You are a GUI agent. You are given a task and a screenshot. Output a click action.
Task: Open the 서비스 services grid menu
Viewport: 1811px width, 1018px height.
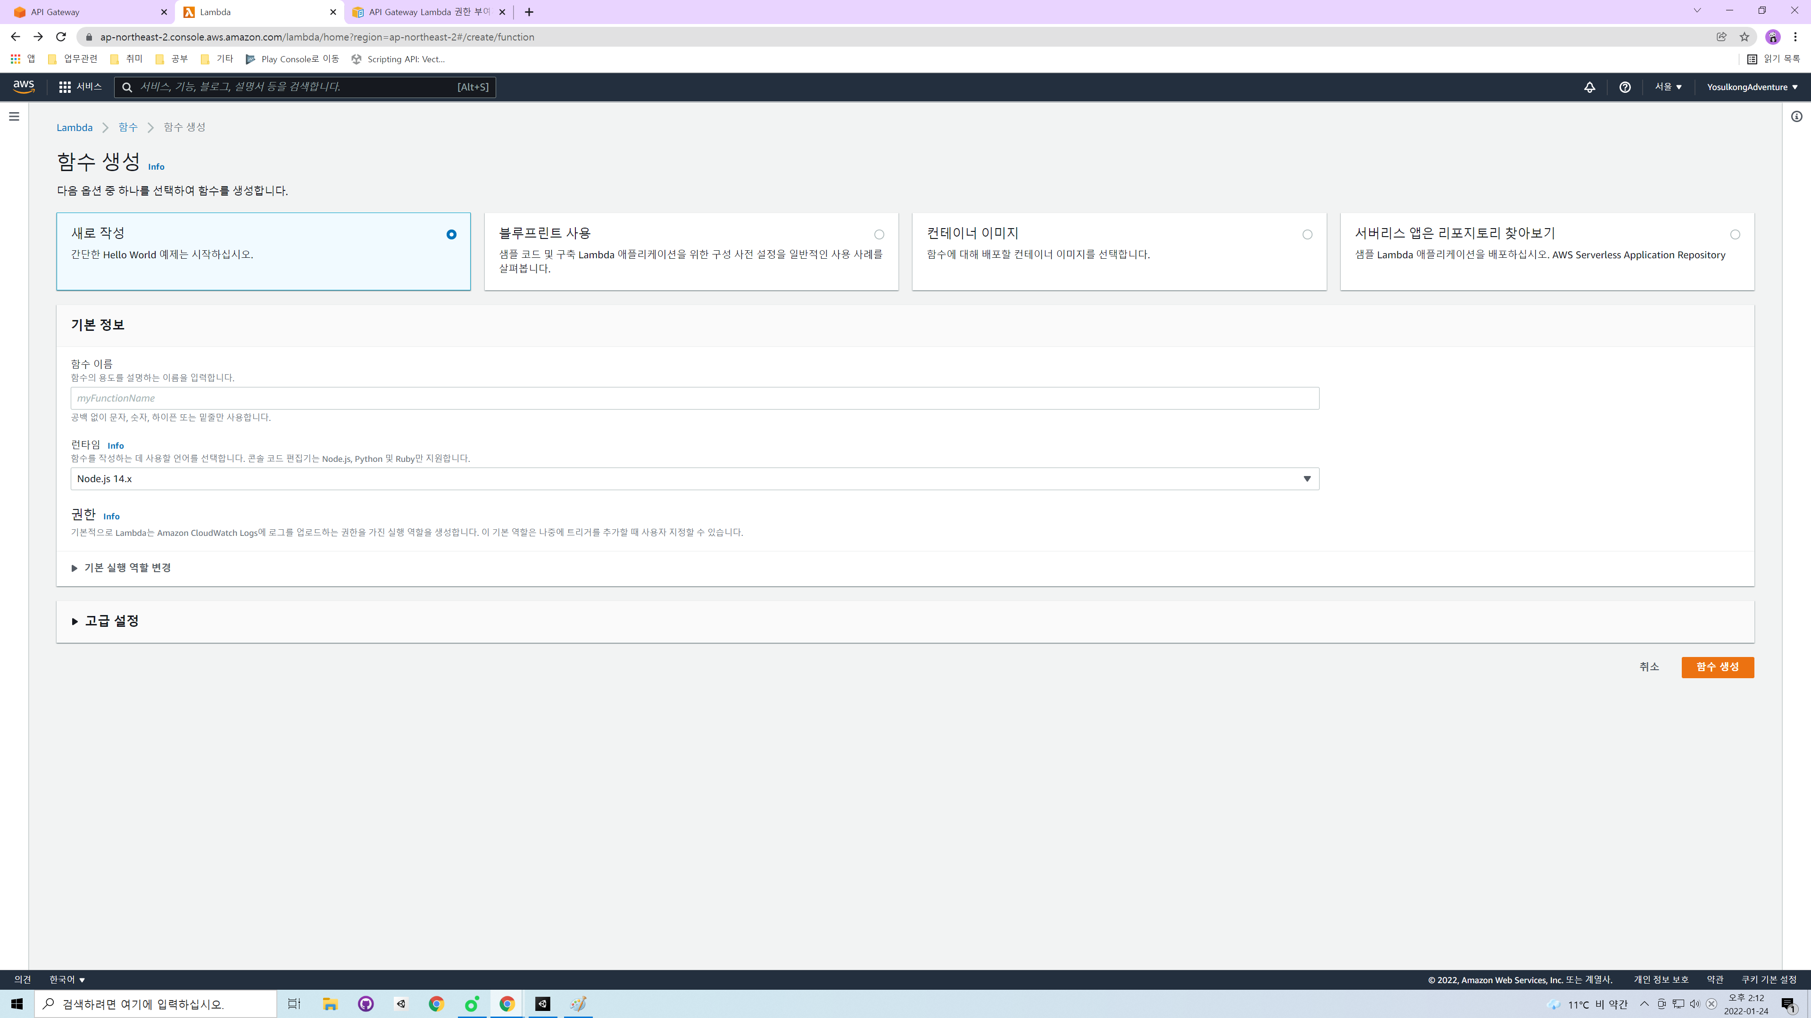click(80, 86)
